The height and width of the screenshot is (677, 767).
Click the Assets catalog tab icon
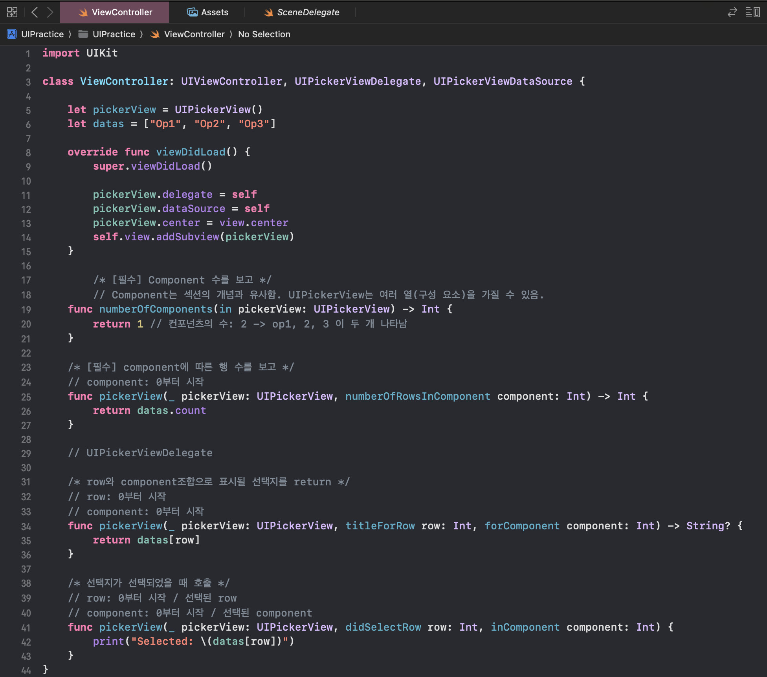click(x=192, y=12)
